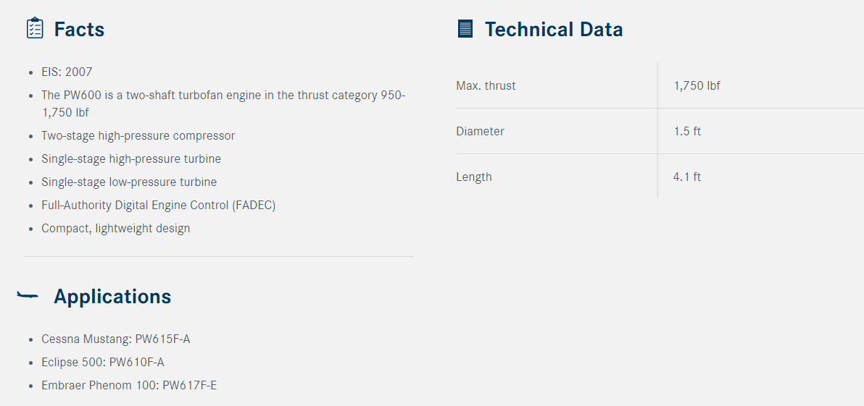Click the Applications heading
Image resolution: width=864 pixels, height=406 pixels.
(x=112, y=297)
